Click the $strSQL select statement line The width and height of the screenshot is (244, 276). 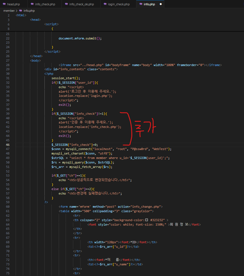click(111, 158)
